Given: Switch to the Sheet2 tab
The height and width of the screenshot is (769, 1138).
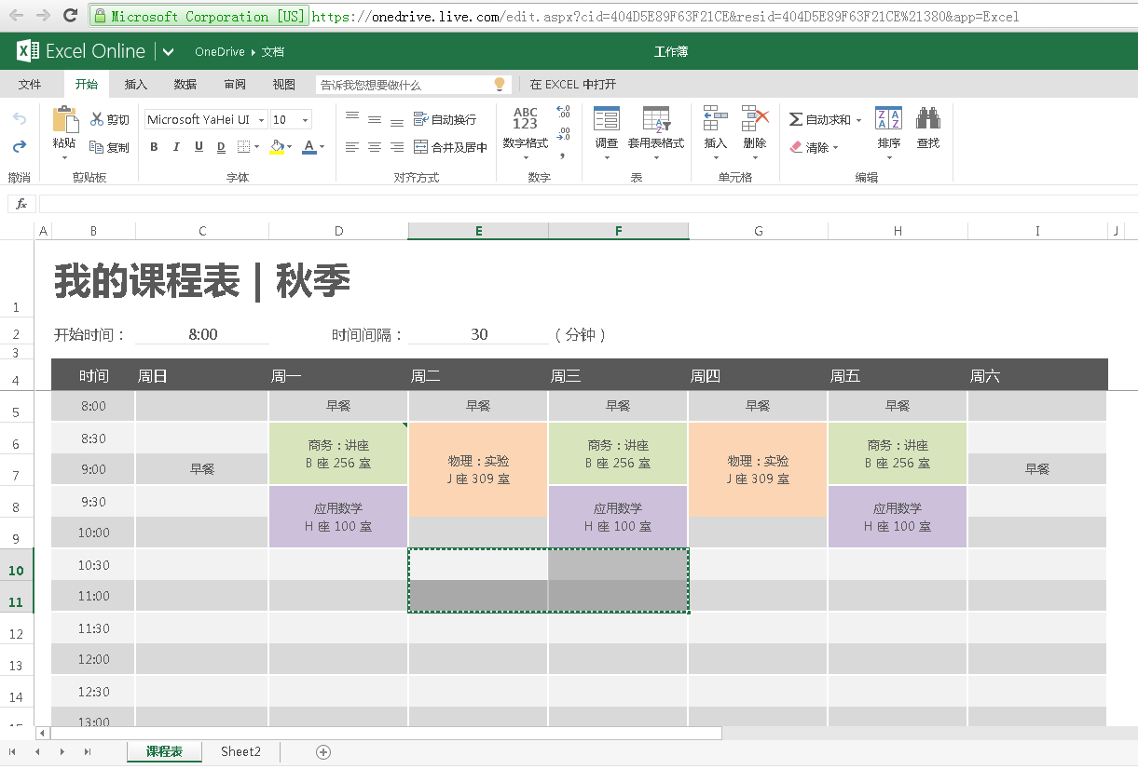Looking at the screenshot, I should 240,752.
